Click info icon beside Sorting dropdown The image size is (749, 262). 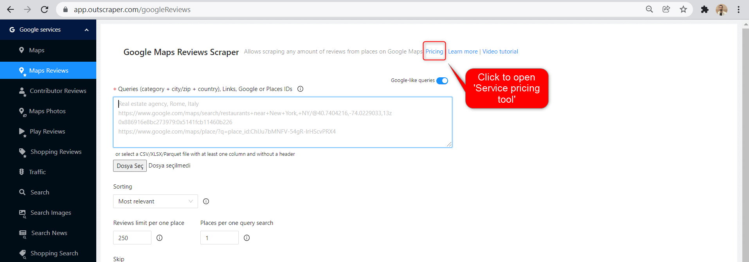[x=206, y=201]
